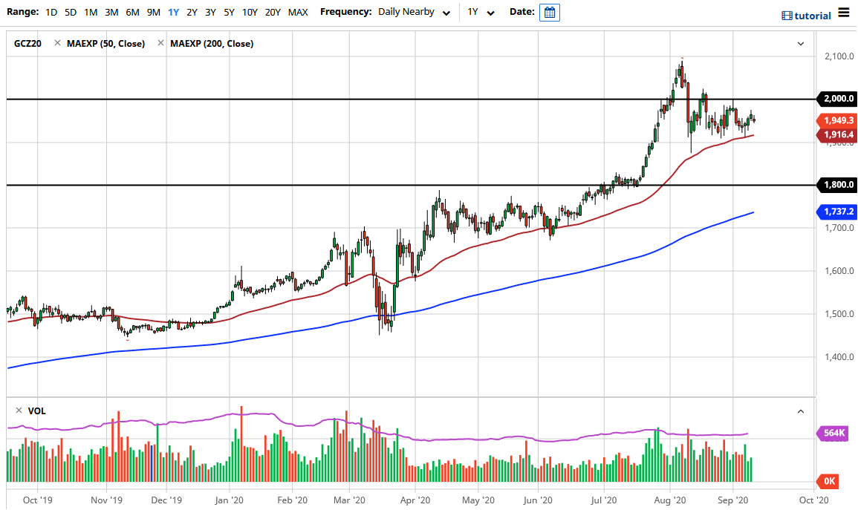
Task: Collapse the volume panel chevron
Action: tap(801, 411)
